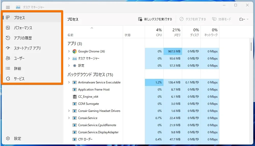The image size is (255, 146).
Task: Expand the Google Chrome (26) group
Action: tap(69, 51)
